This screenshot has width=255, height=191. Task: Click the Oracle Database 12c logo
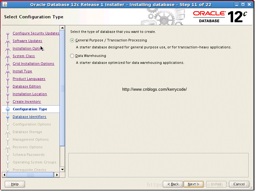(x=220, y=17)
